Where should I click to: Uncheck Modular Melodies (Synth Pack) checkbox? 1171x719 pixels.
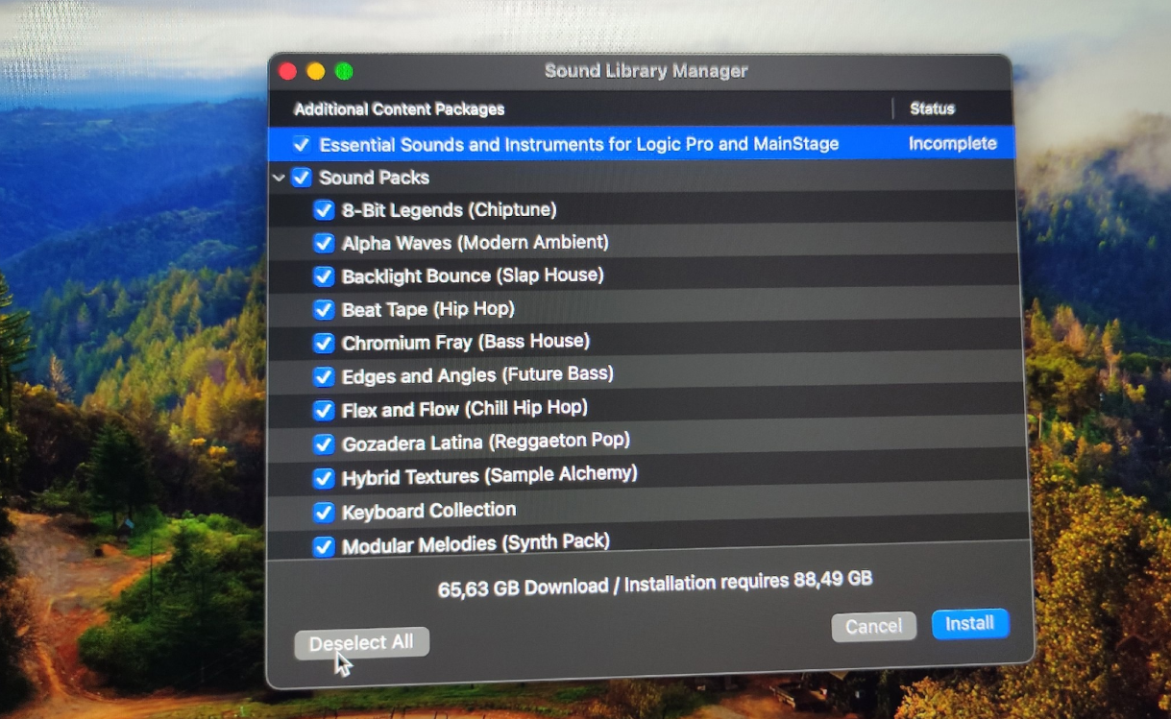[x=324, y=547]
